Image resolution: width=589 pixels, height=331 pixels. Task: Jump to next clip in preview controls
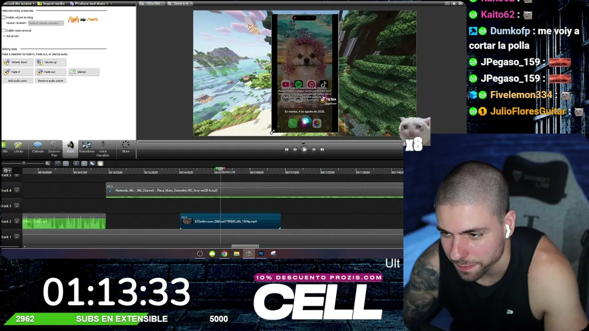[322, 149]
